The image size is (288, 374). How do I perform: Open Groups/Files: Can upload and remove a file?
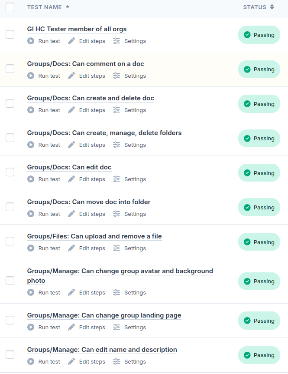[x=94, y=236]
